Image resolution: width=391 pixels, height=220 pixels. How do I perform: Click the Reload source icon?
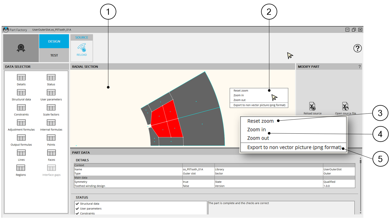click(x=313, y=106)
